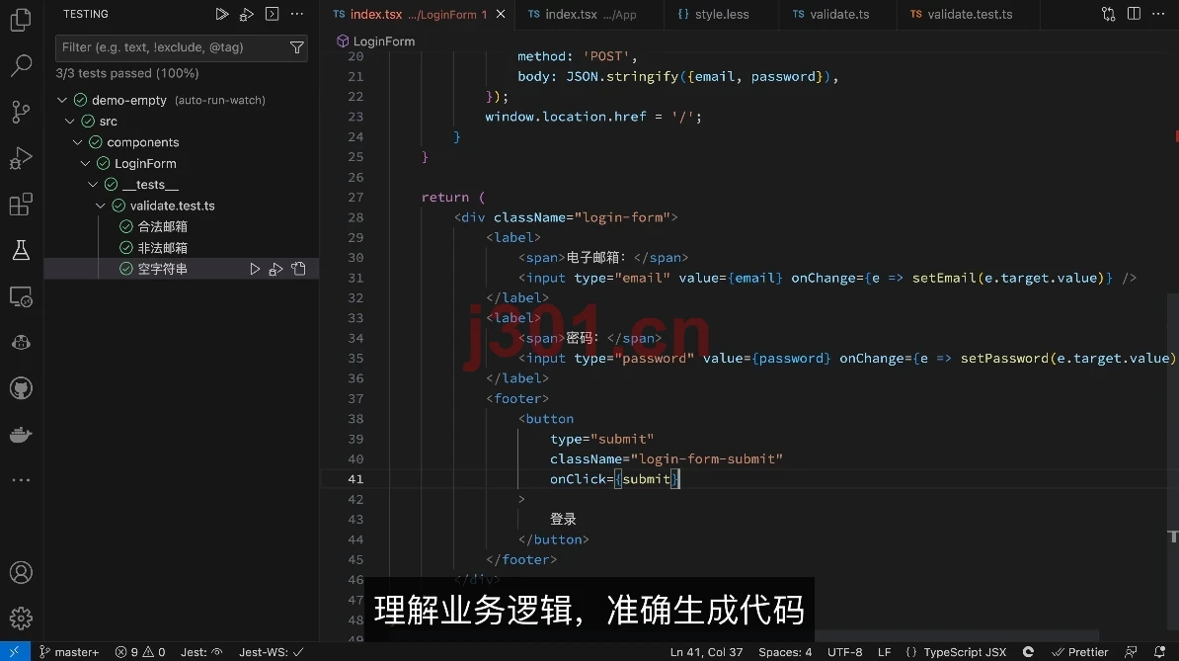Open Run and Debug view icon

point(21,158)
